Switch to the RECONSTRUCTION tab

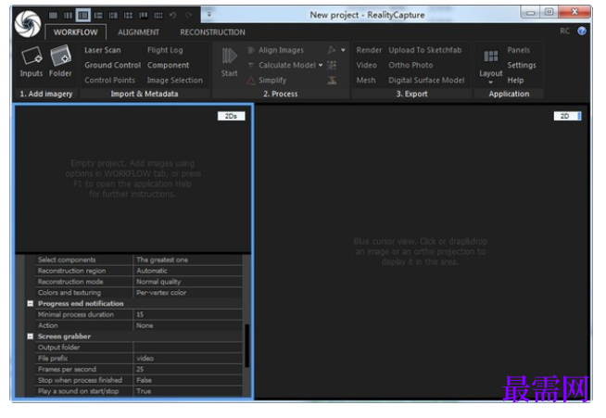pyautogui.click(x=212, y=32)
